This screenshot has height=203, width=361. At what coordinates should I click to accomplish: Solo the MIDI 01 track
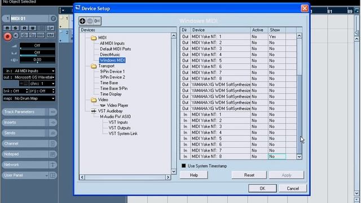click(x=15, y=28)
